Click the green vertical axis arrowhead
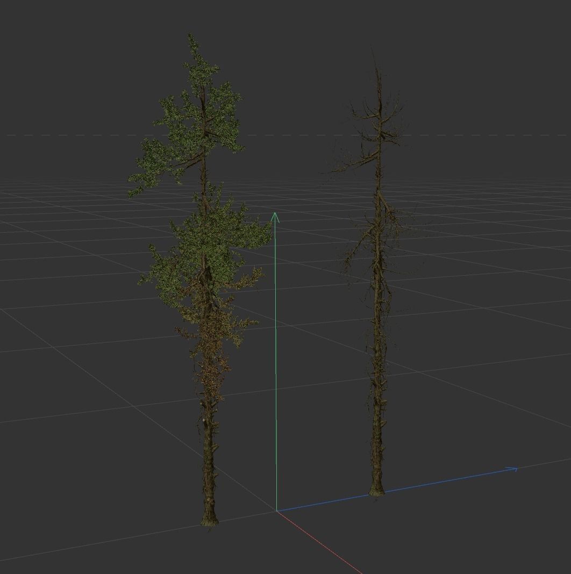This screenshot has width=571, height=574. click(x=275, y=217)
